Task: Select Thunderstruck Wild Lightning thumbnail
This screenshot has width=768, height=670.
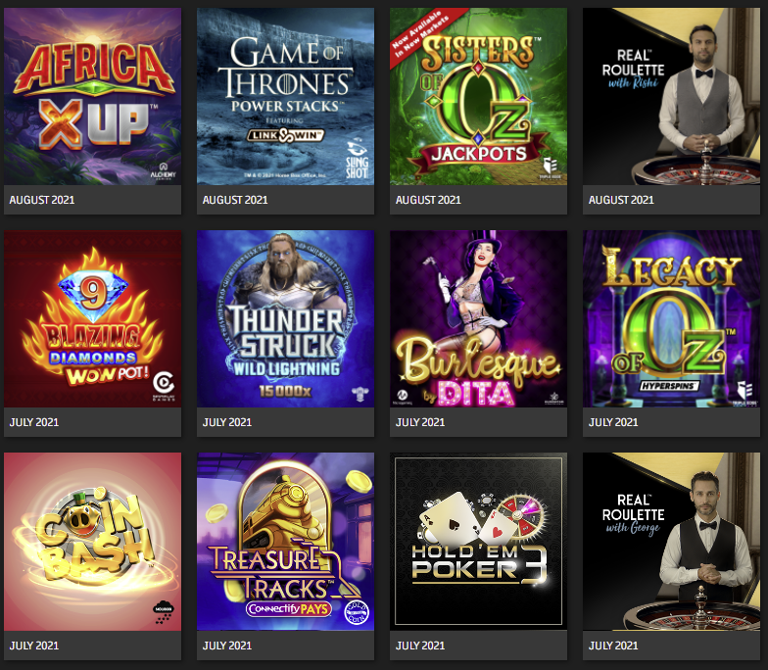Action: click(286, 319)
